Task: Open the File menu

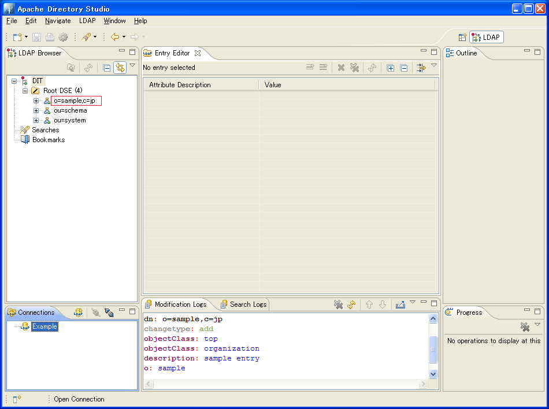Action: point(12,21)
